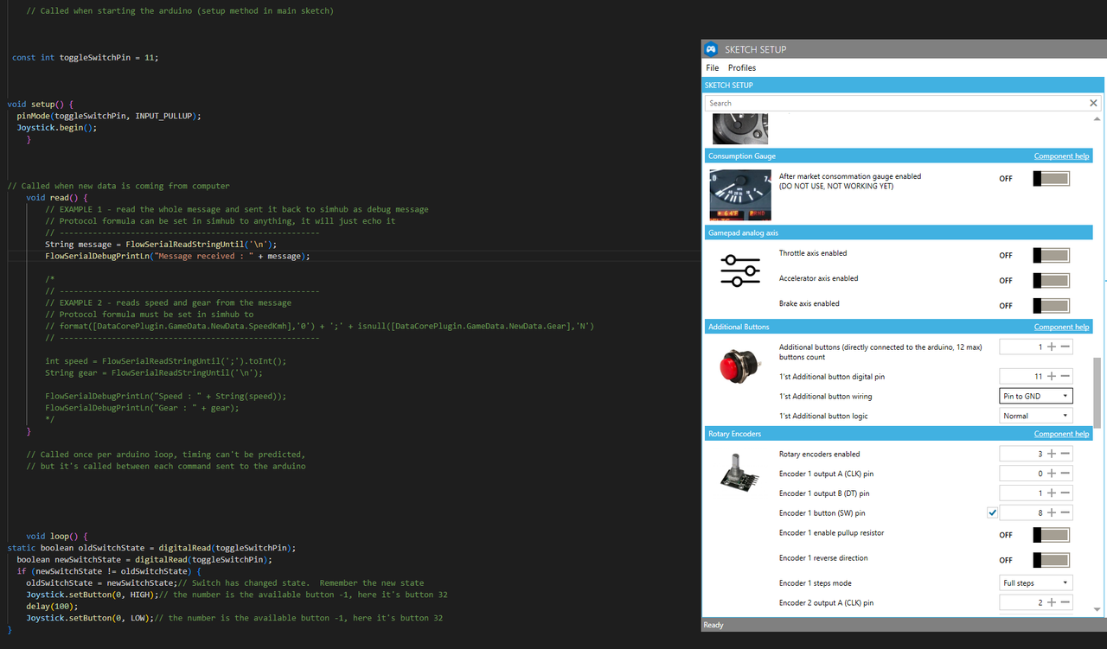
Task: Increase Encoder 1 output A (CLK) pin
Action: (1052, 474)
